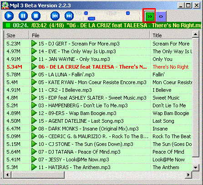Click horizontal scrollbar right arrow
The image size is (203, 185).
(x=188, y=175)
